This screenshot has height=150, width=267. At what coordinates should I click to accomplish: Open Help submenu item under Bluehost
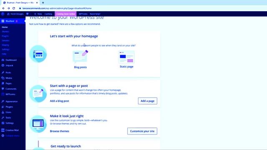(4, 54)
